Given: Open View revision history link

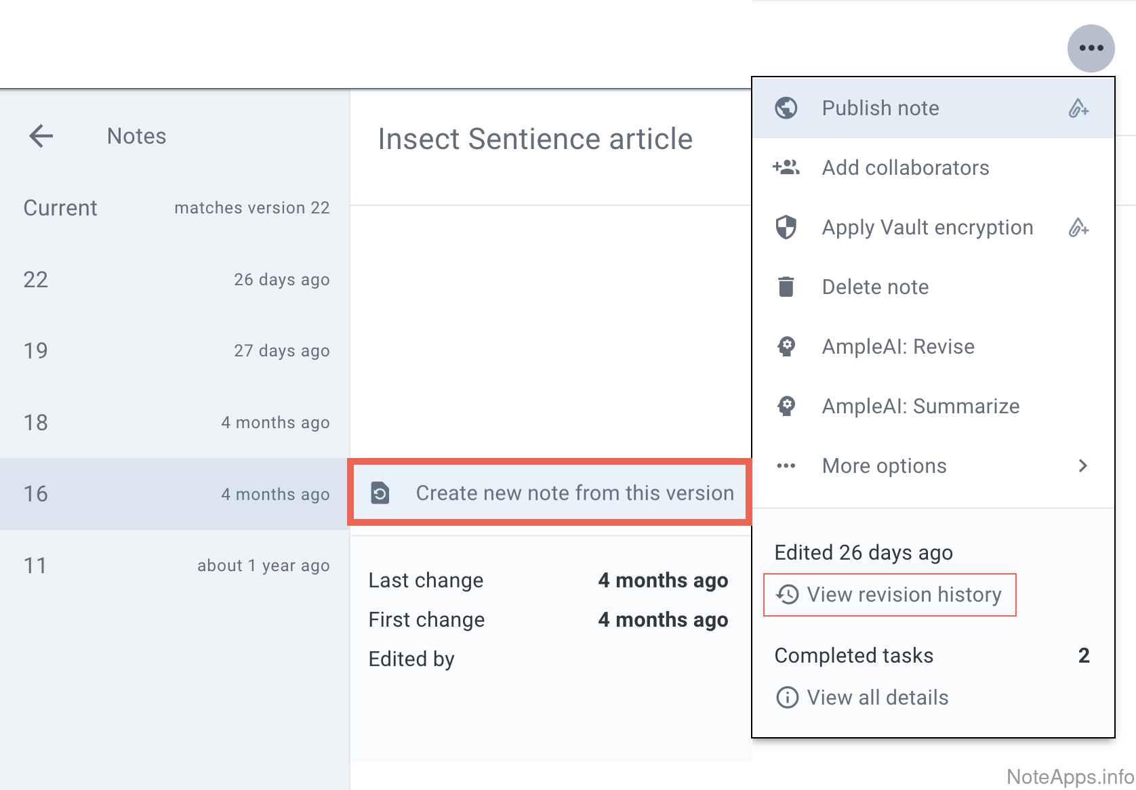Looking at the screenshot, I should point(903,595).
